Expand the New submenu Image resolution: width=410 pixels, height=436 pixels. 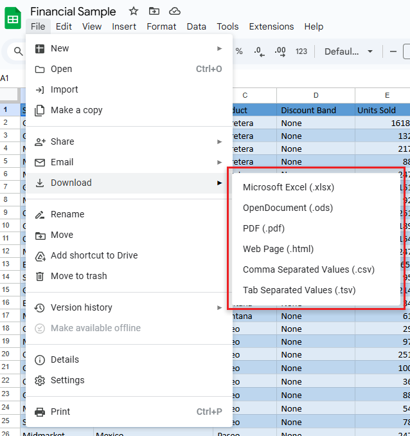coord(129,48)
